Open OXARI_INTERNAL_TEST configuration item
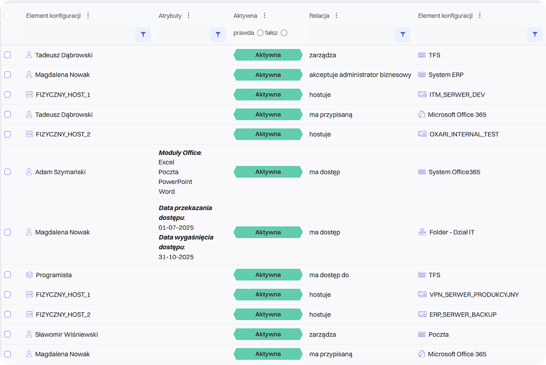Image resolution: width=546 pixels, height=365 pixels. tap(464, 134)
